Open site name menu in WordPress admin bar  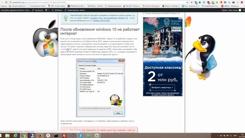pos(15,10)
